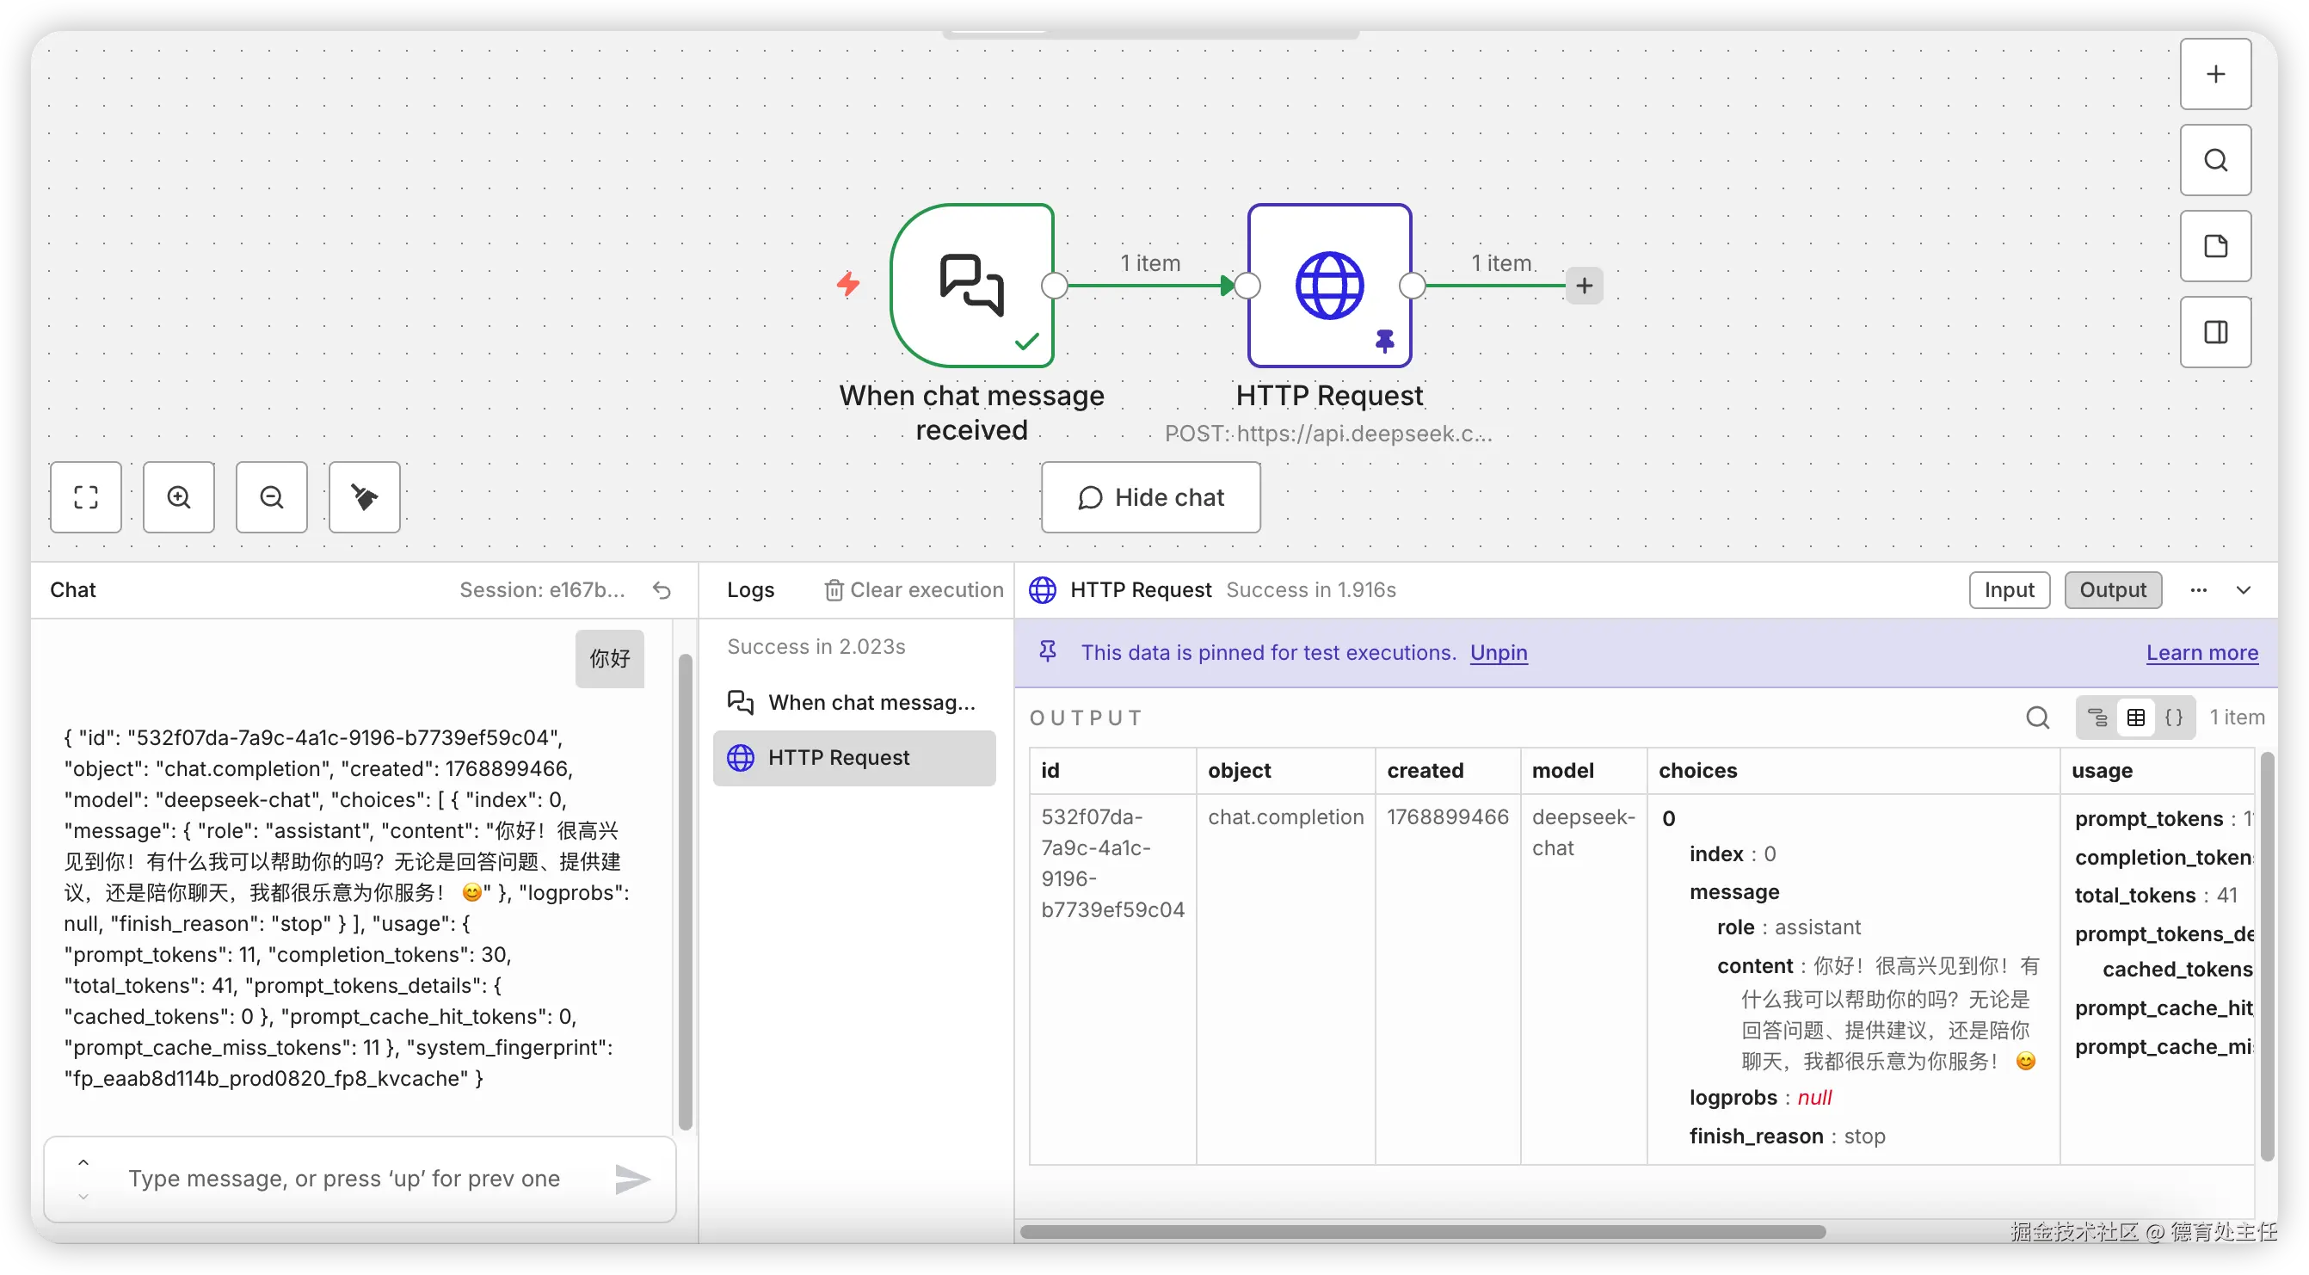
Task: Click the side panel layout icon
Action: tap(2215, 333)
